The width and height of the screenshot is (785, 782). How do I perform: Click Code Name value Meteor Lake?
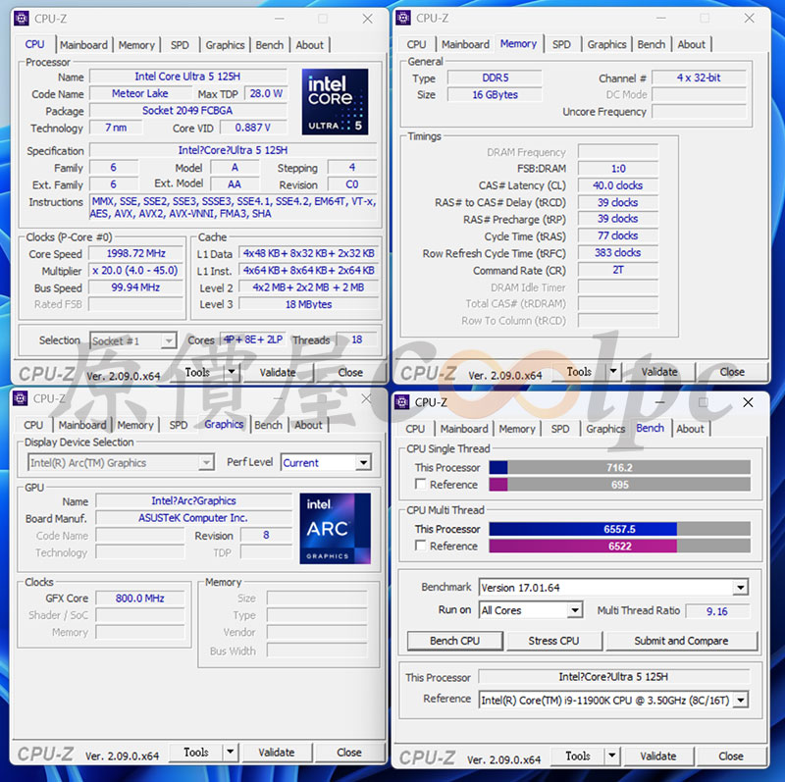140,93
